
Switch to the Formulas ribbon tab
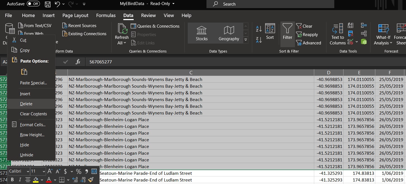[106, 15]
